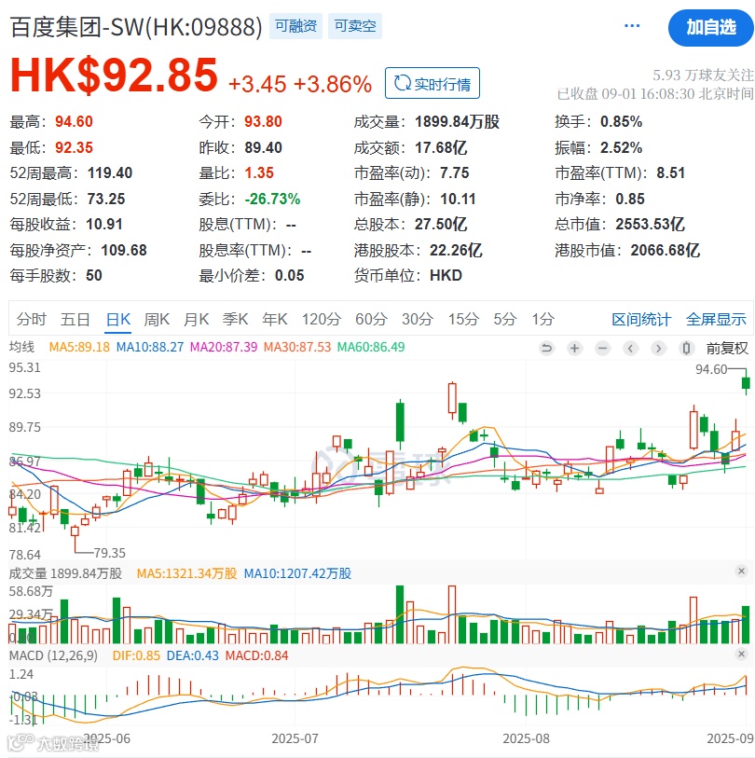Zoom out chart with minus icon
The width and height of the screenshot is (755, 758).
(602, 348)
